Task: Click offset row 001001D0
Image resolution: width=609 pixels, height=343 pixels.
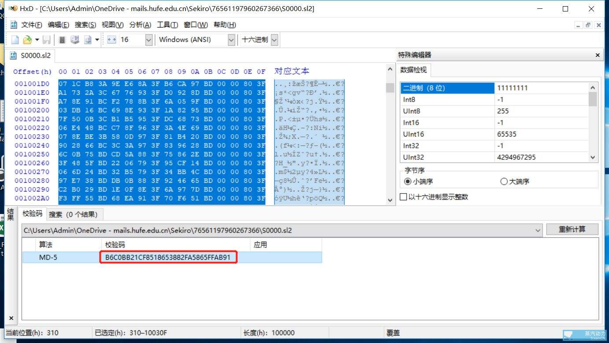Action: (32, 84)
